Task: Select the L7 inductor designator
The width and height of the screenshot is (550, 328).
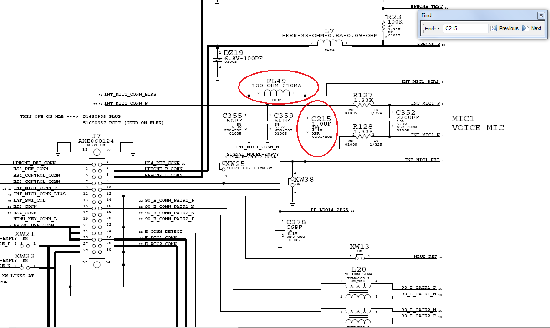Action: click(329, 30)
